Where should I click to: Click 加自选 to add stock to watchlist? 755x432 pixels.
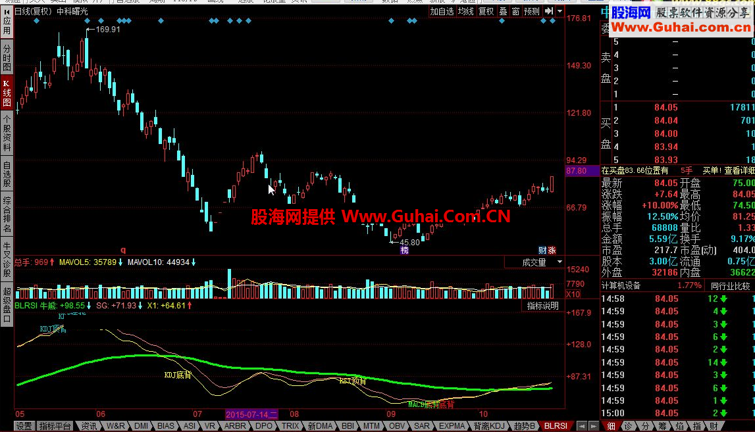pyautogui.click(x=442, y=12)
